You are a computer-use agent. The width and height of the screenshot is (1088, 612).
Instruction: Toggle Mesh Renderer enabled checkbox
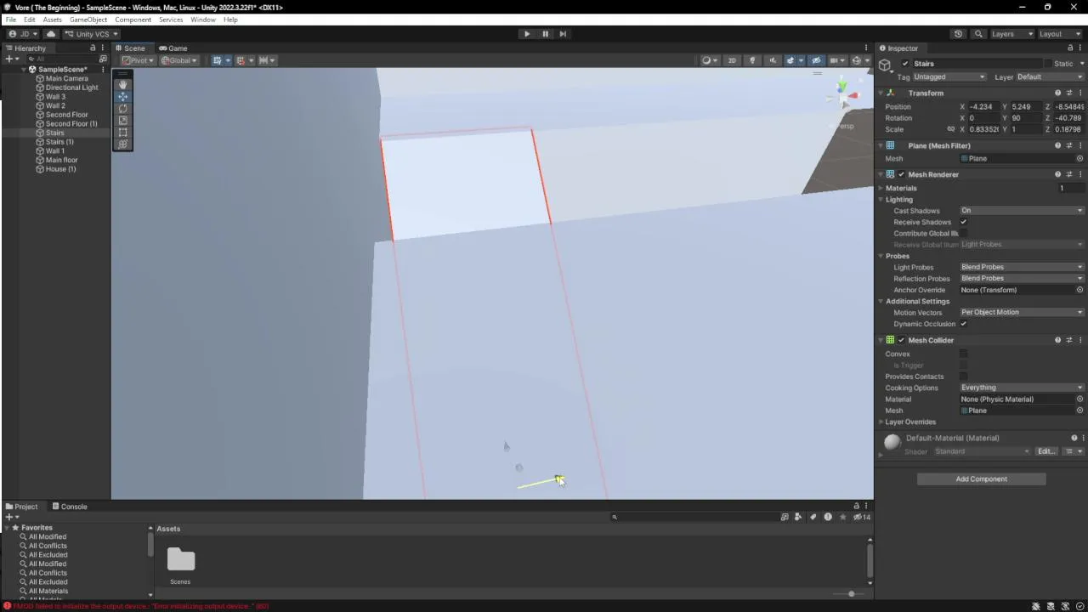pos(901,174)
